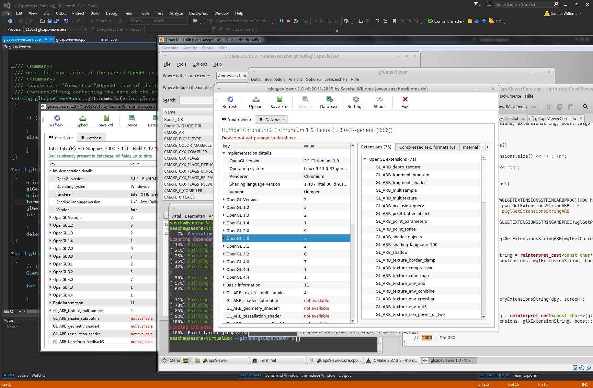Switch to Terminal in the Linux taskbar
The height and width of the screenshot is (388, 593).
(278, 361)
